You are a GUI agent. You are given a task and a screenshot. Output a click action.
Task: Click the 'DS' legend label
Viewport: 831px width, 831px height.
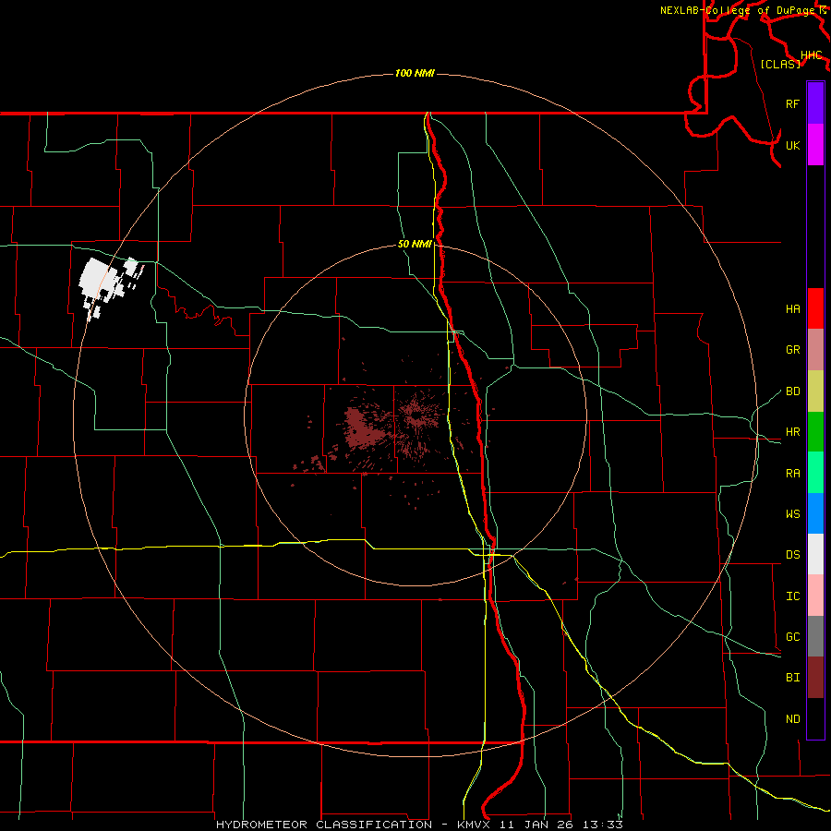coord(793,555)
